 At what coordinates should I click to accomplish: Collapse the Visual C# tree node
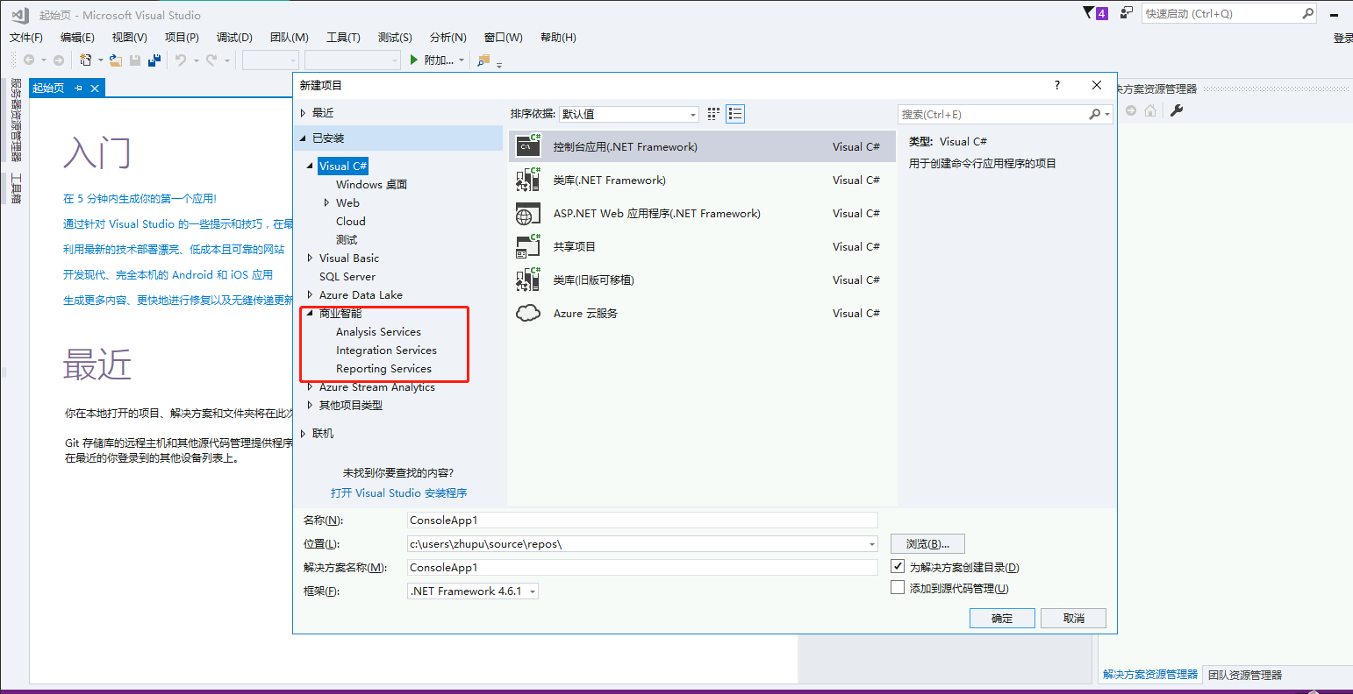(309, 166)
